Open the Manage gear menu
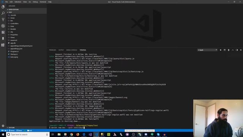The image size is (243, 137). click(x=3, y=126)
